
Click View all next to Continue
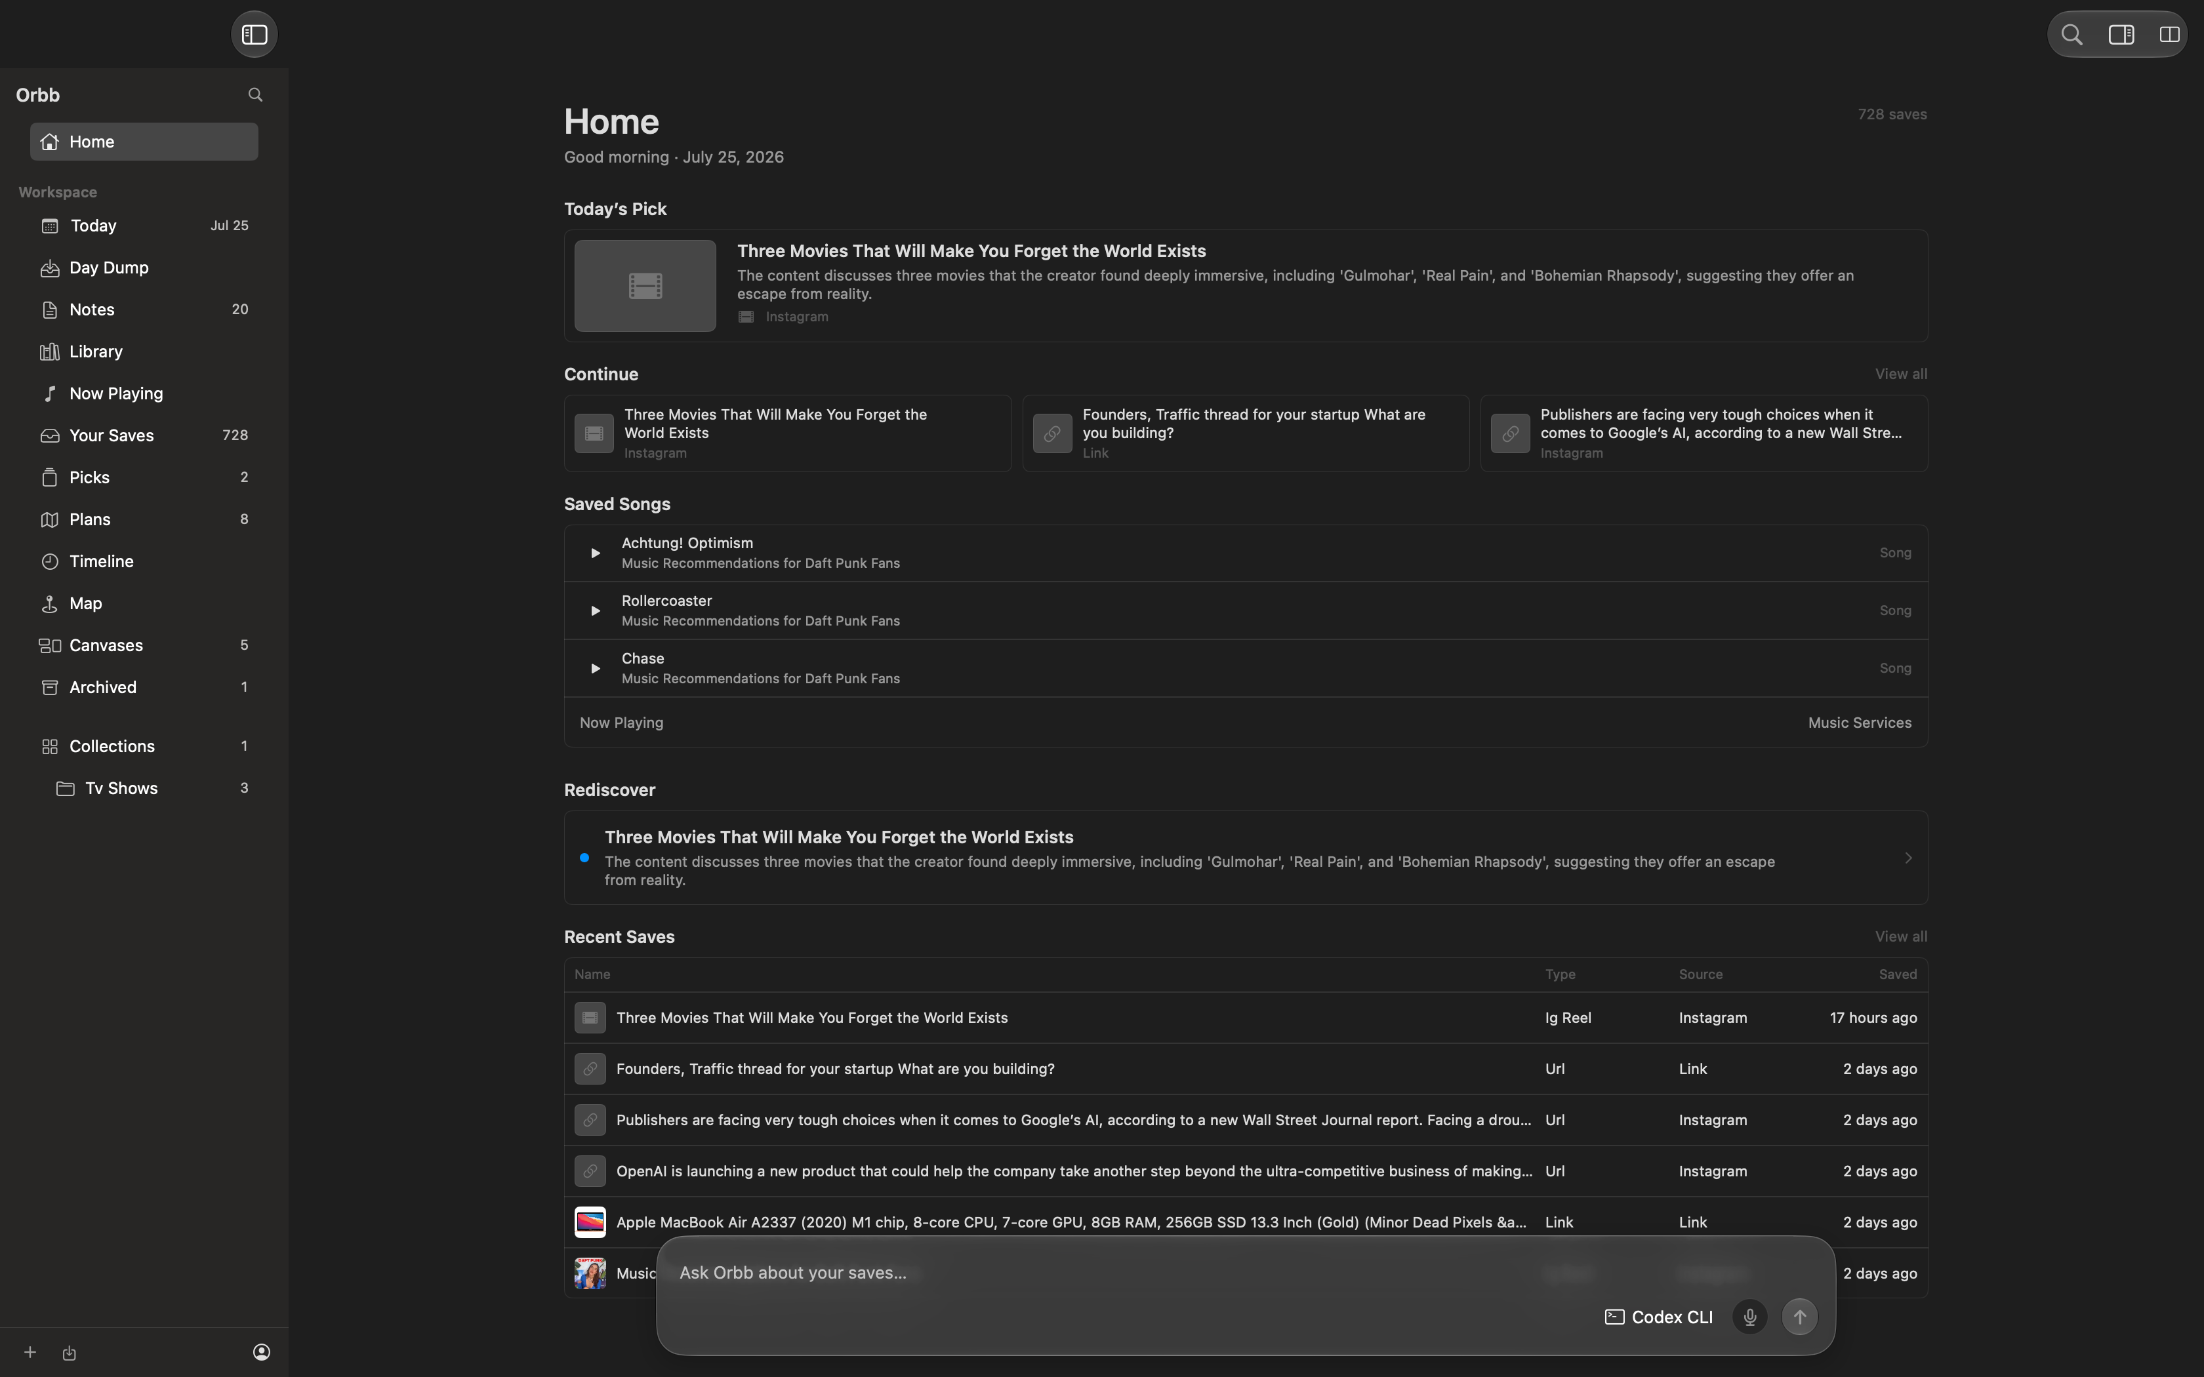click(1901, 374)
